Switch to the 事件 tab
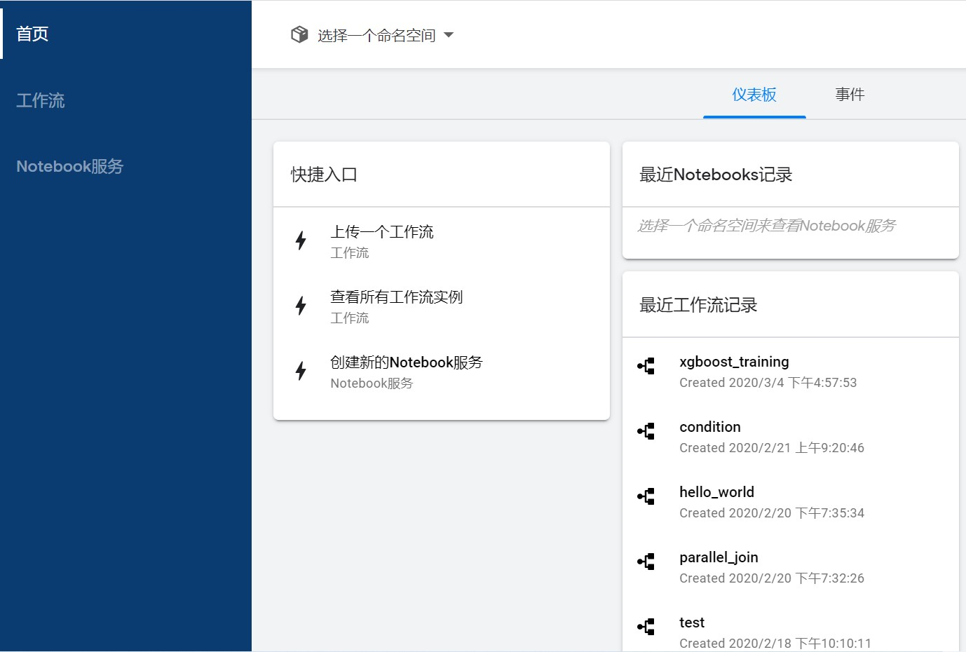The height and width of the screenshot is (652, 966). tap(850, 94)
